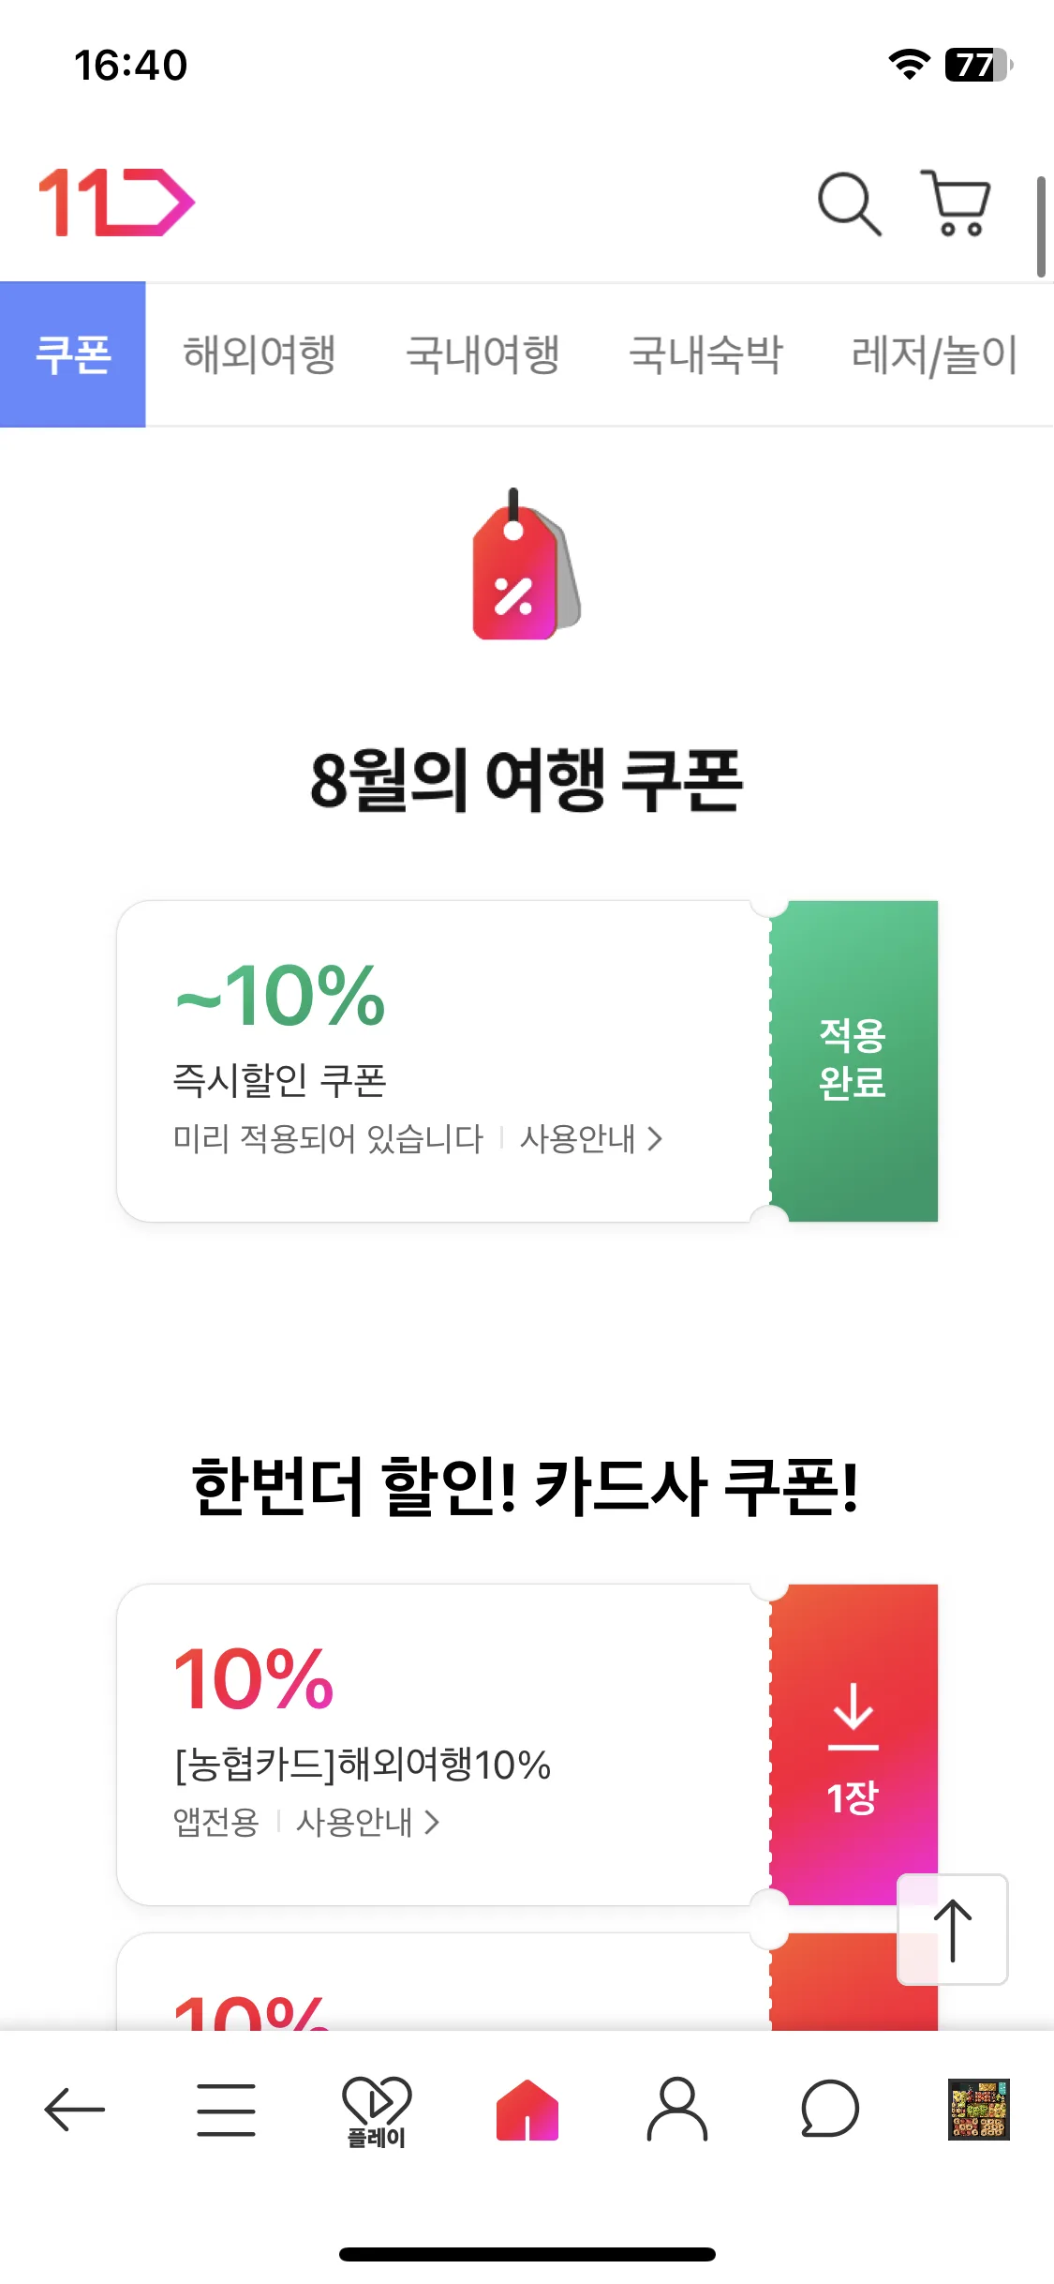Download the 농협카드 해외여행10% coupon
The width and height of the screenshot is (1054, 2284).
coord(854,1745)
